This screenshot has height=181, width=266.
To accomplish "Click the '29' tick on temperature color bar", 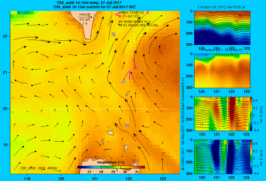I will tap(113, 172).
